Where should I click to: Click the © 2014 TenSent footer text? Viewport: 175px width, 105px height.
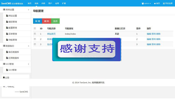click(x=89, y=82)
